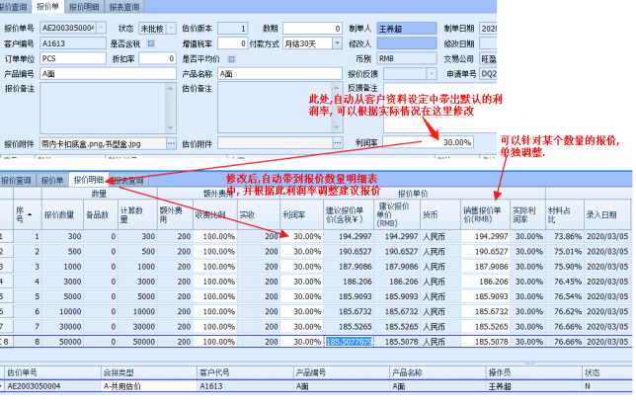Open 报价附件 browse ellipsis button

(171, 143)
